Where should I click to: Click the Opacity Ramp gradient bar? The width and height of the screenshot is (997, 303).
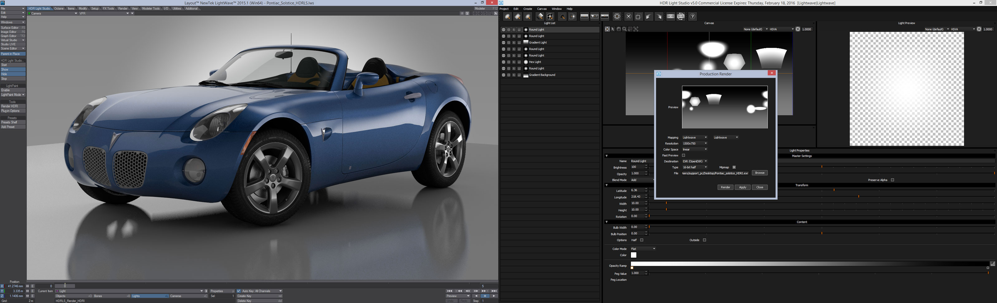(x=810, y=264)
